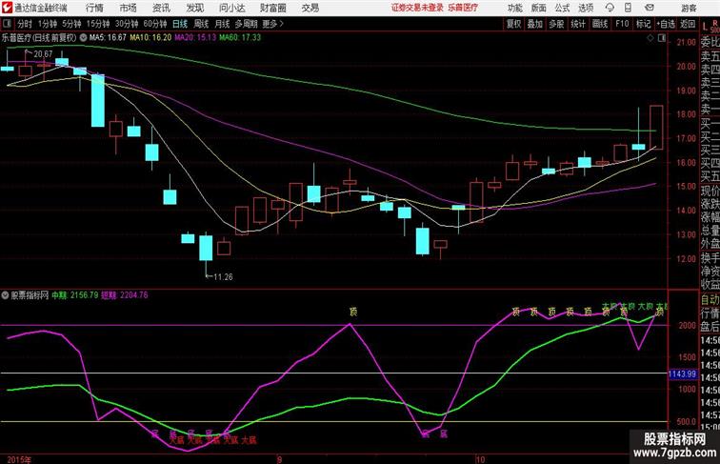Switch to 15分钟 period
The image size is (720, 464).
[98, 24]
